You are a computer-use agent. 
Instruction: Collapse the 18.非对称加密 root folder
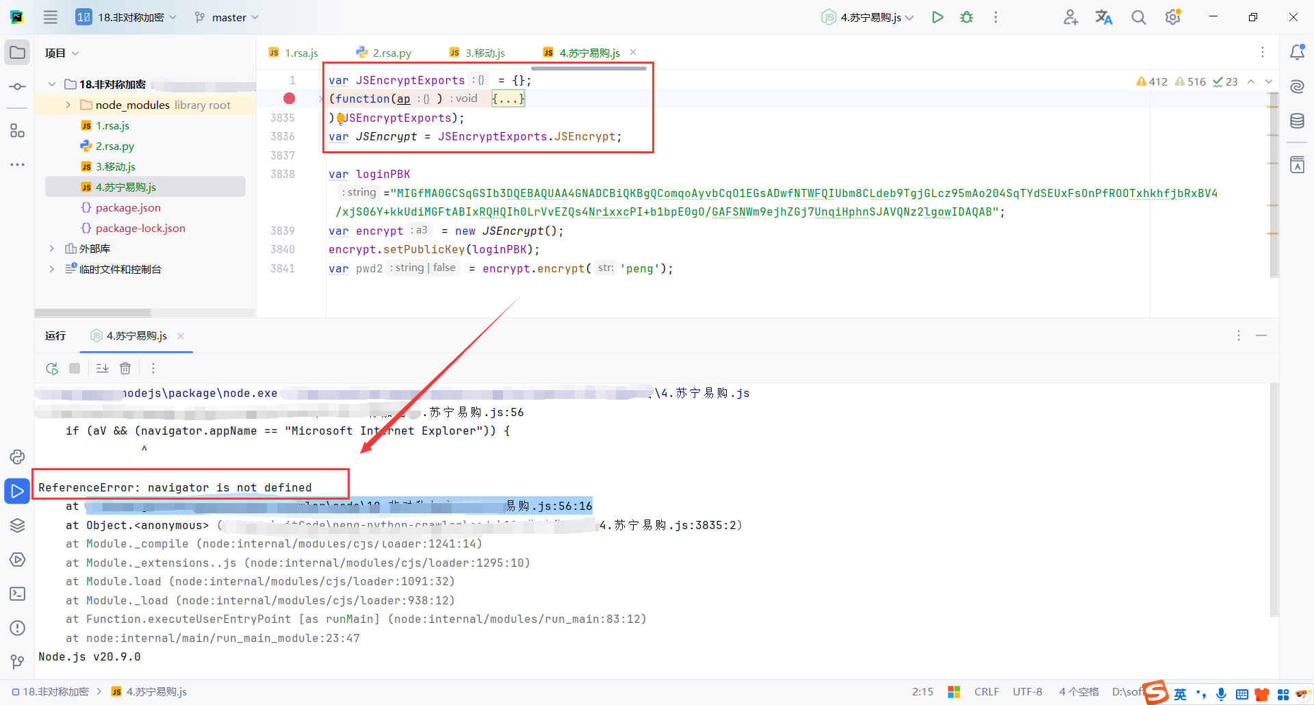(x=52, y=84)
